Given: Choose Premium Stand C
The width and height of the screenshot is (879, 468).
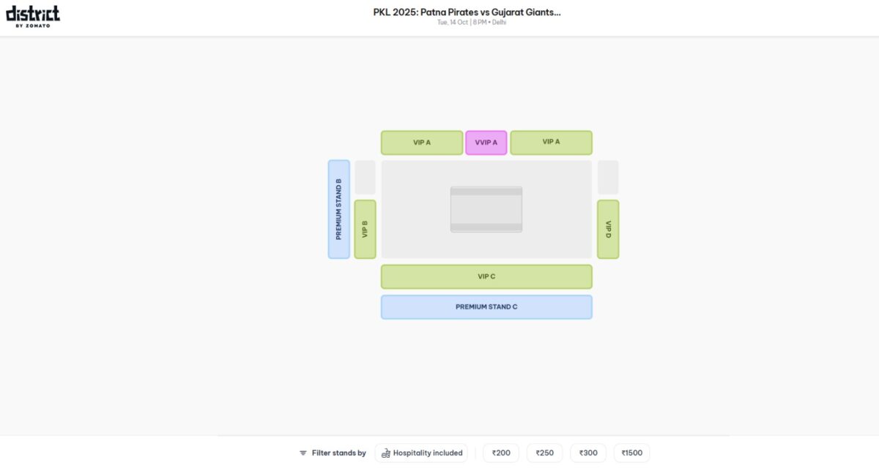Looking at the screenshot, I should (x=486, y=306).
